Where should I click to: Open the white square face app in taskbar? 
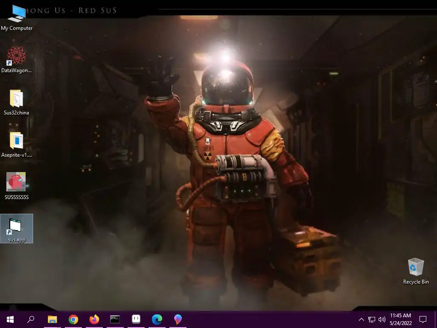coord(136,319)
